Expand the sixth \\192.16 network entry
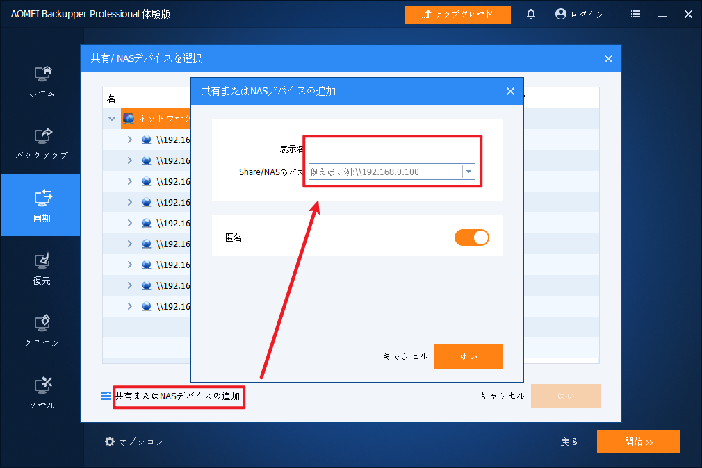This screenshot has width=702, height=468. click(x=130, y=244)
